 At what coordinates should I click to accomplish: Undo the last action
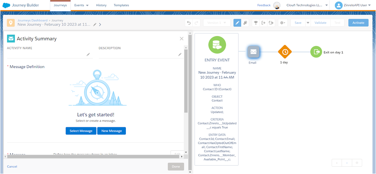point(189,23)
